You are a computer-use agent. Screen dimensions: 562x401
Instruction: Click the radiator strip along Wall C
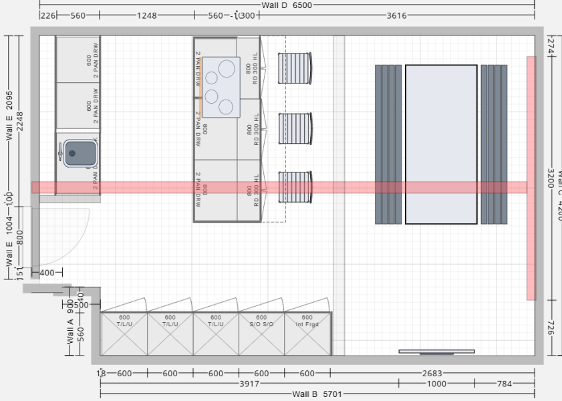tap(532, 174)
